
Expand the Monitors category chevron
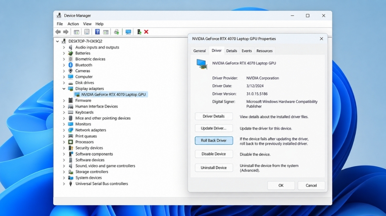tap(64, 124)
